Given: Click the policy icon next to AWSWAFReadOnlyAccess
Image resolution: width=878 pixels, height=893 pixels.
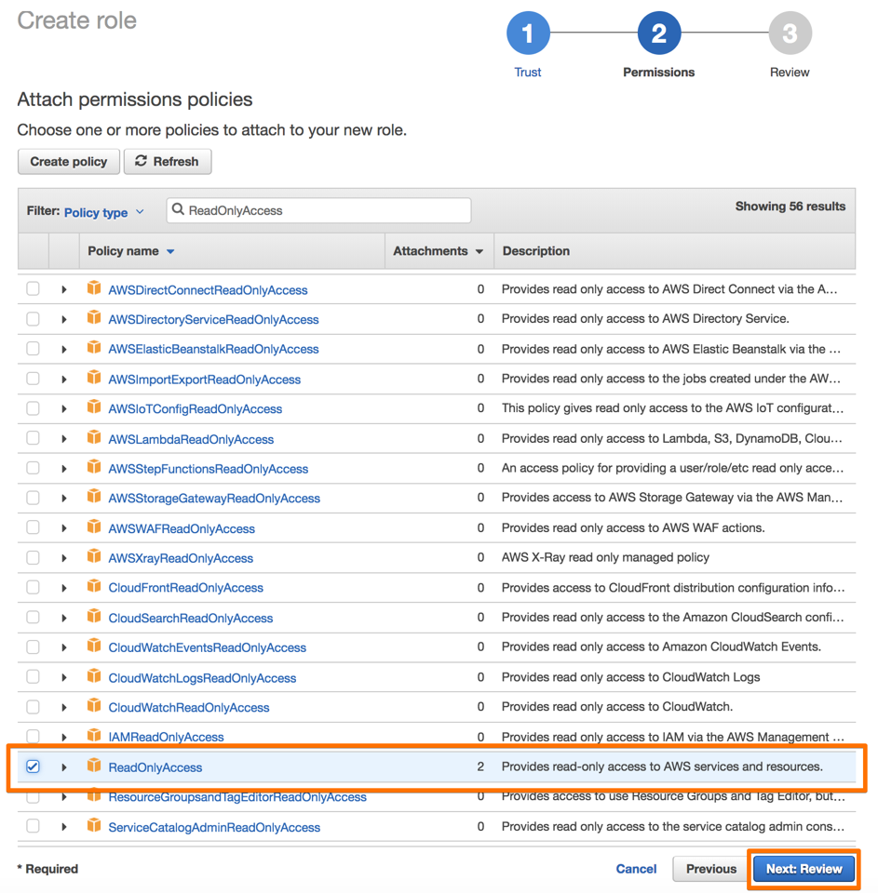Looking at the screenshot, I should [94, 527].
